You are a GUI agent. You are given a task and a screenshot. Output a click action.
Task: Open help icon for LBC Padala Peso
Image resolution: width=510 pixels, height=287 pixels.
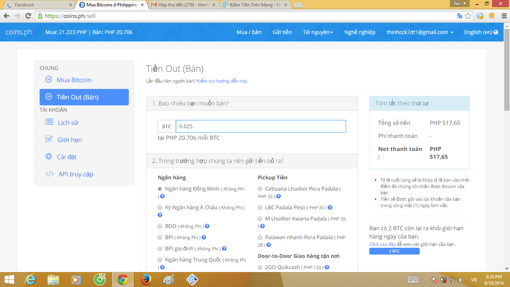pos(330,207)
